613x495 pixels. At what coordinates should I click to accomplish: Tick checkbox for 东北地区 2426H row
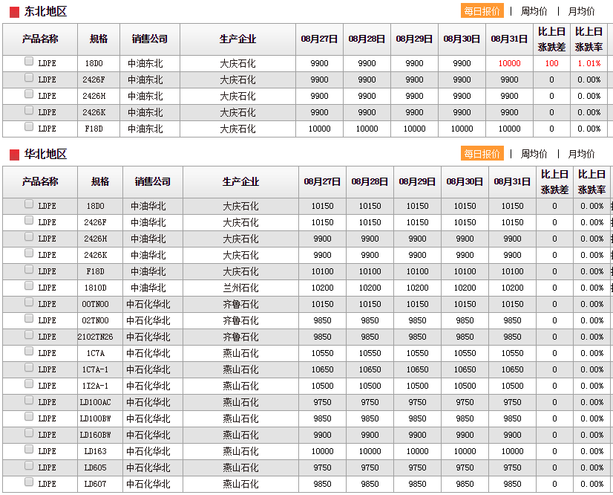(28, 94)
